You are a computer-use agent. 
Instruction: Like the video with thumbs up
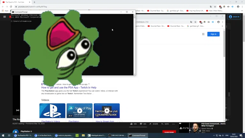click(131, 124)
